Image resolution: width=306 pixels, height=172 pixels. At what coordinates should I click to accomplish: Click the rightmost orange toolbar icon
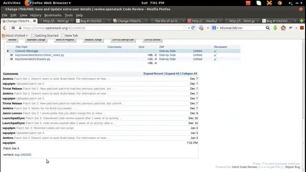click(x=302, y=28)
